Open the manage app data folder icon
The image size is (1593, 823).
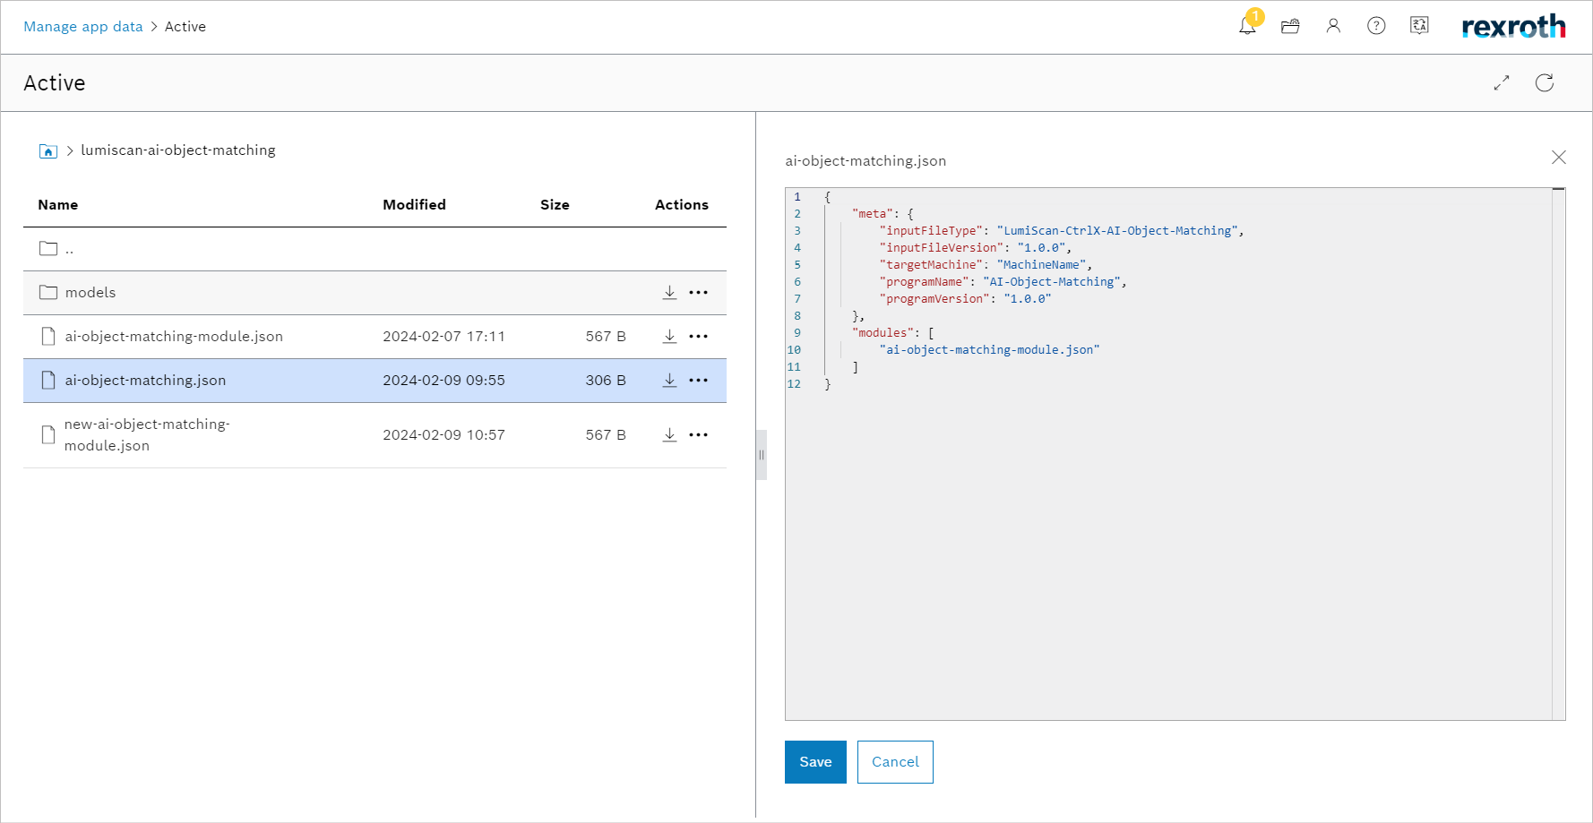1290,26
